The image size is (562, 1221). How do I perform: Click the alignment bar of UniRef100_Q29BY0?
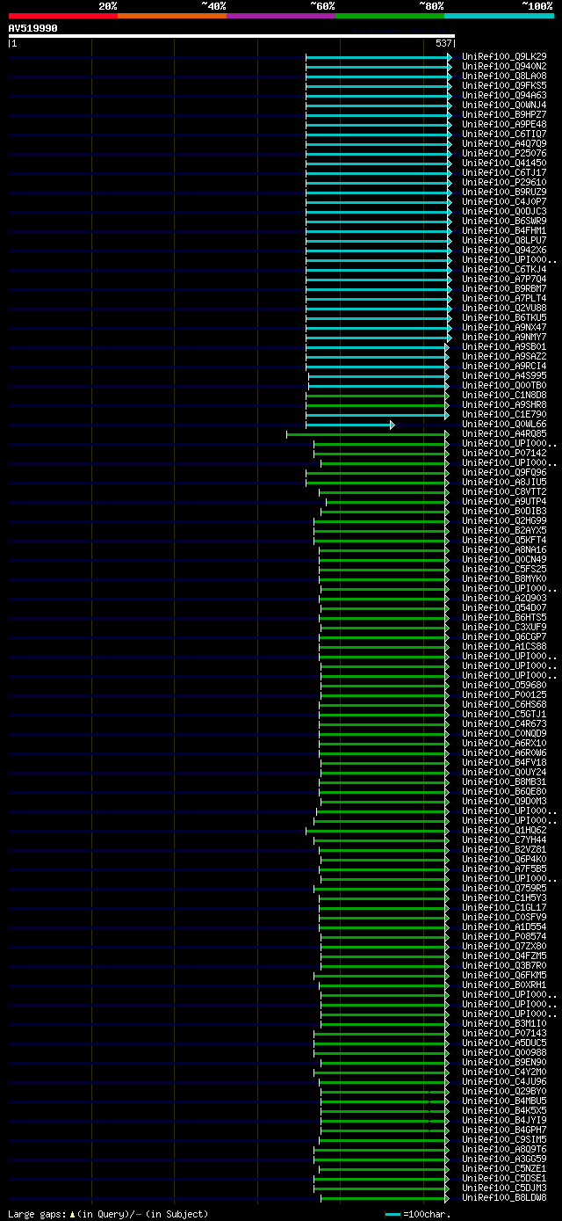pyautogui.click(x=385, y=1091)
